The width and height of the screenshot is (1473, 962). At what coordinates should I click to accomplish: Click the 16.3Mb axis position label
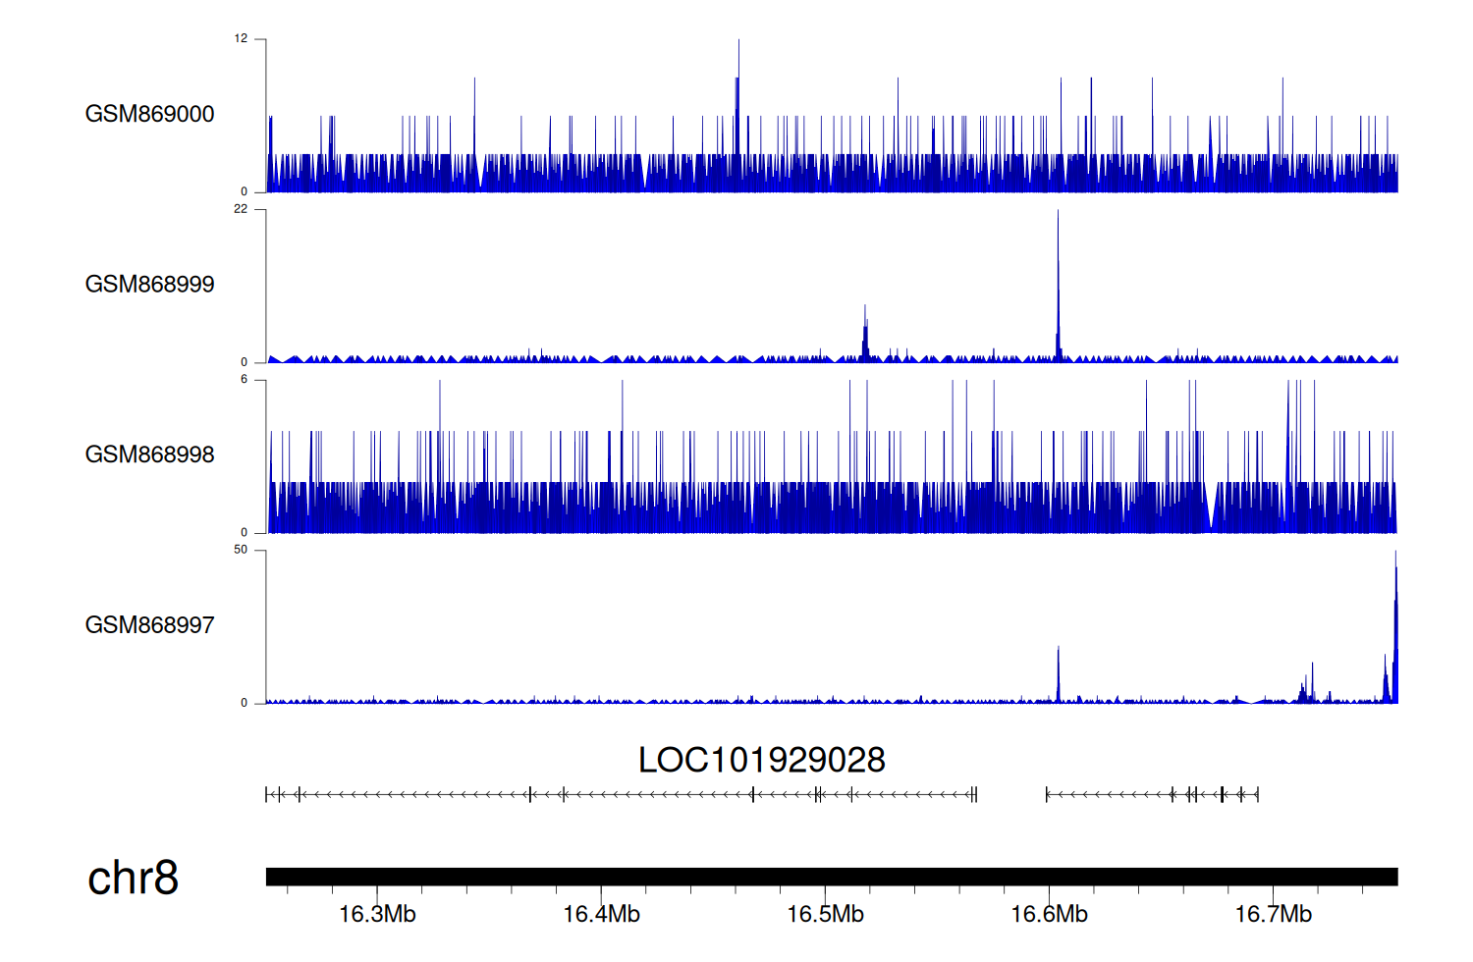pyautogui.click(x=377, y=915)
